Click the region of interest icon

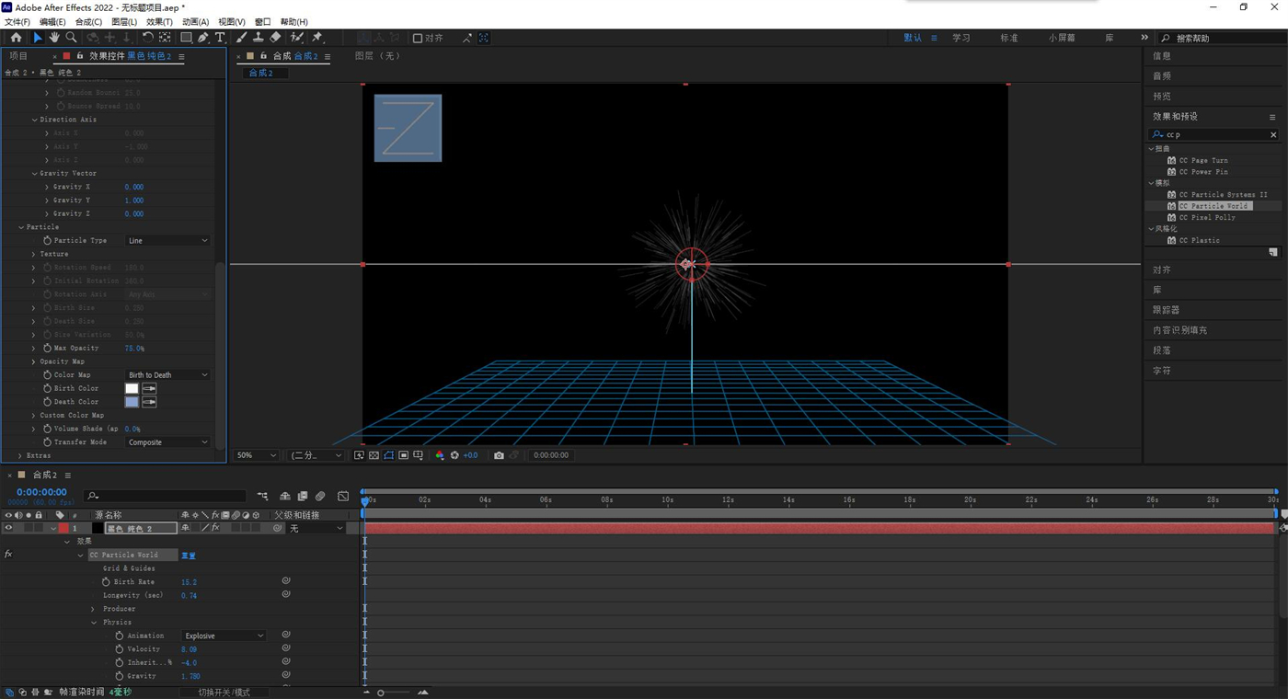403,455
